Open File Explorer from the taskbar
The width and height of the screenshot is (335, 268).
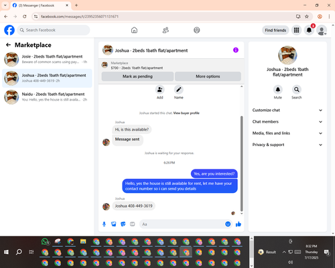coord(83,241)
